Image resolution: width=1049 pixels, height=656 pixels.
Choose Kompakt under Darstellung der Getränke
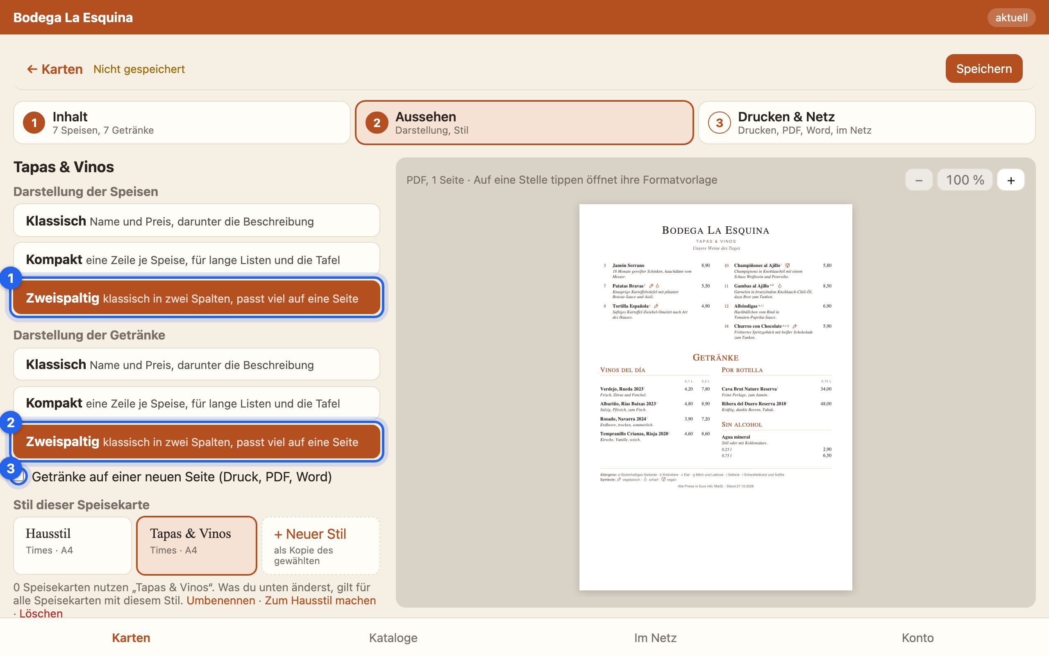(x=196, y=403)
